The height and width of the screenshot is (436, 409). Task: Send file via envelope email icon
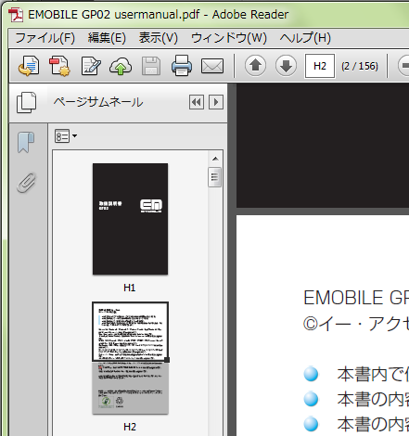click(212, 66)
